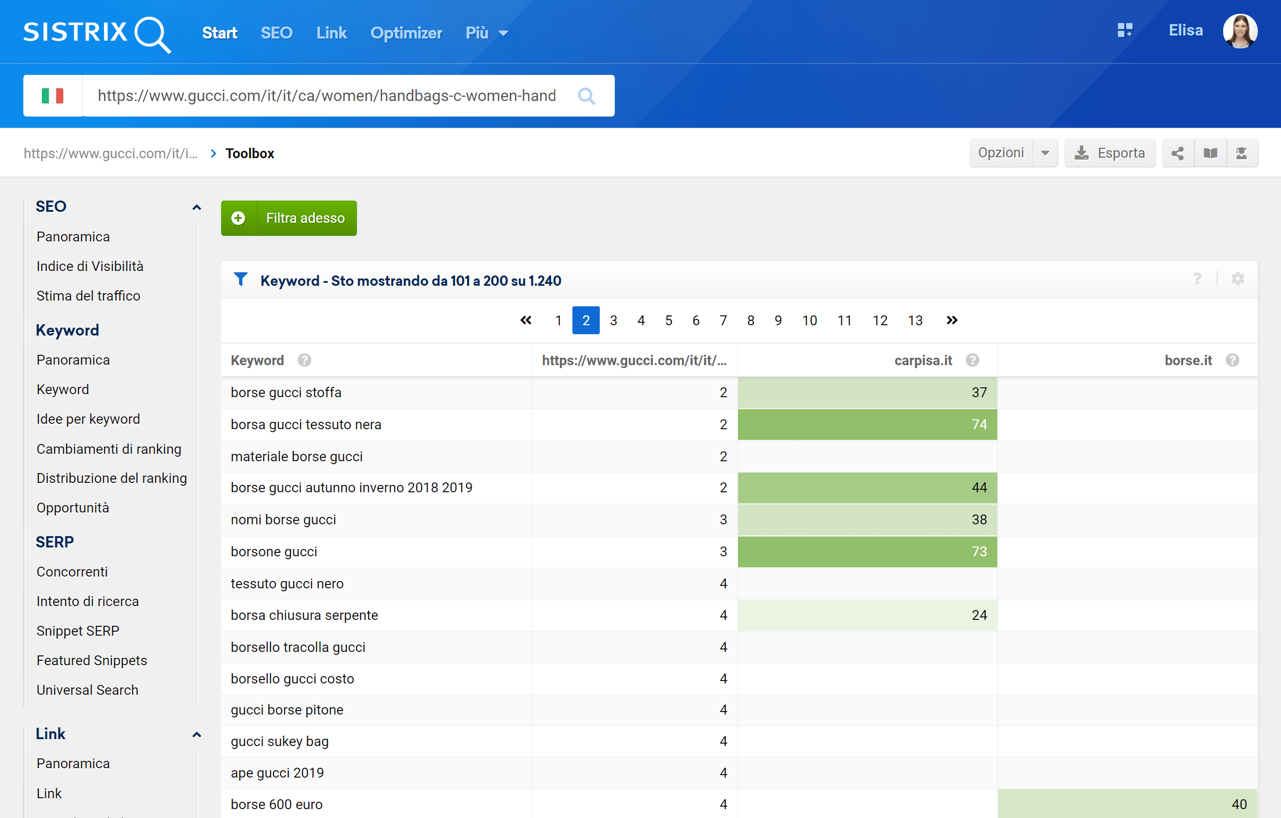Viewport: 1281px width, 818px height.
Task: Go to page 13 of results
Action: tap(915, 320)
